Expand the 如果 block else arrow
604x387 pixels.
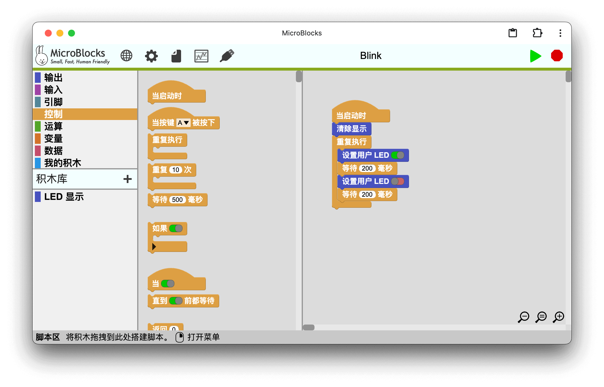154,247
